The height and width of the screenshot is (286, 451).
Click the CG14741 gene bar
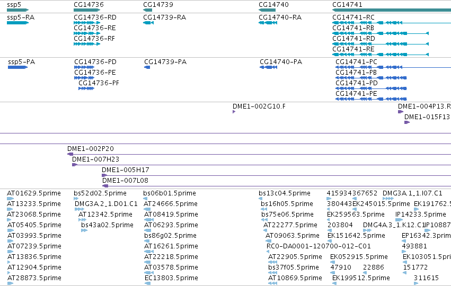click(x=392, y=10)
